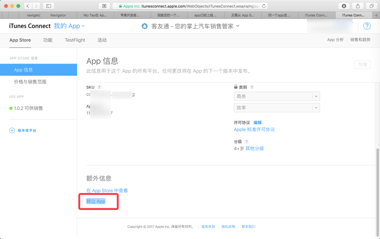Click the 存储 save button

pos(362,64)
